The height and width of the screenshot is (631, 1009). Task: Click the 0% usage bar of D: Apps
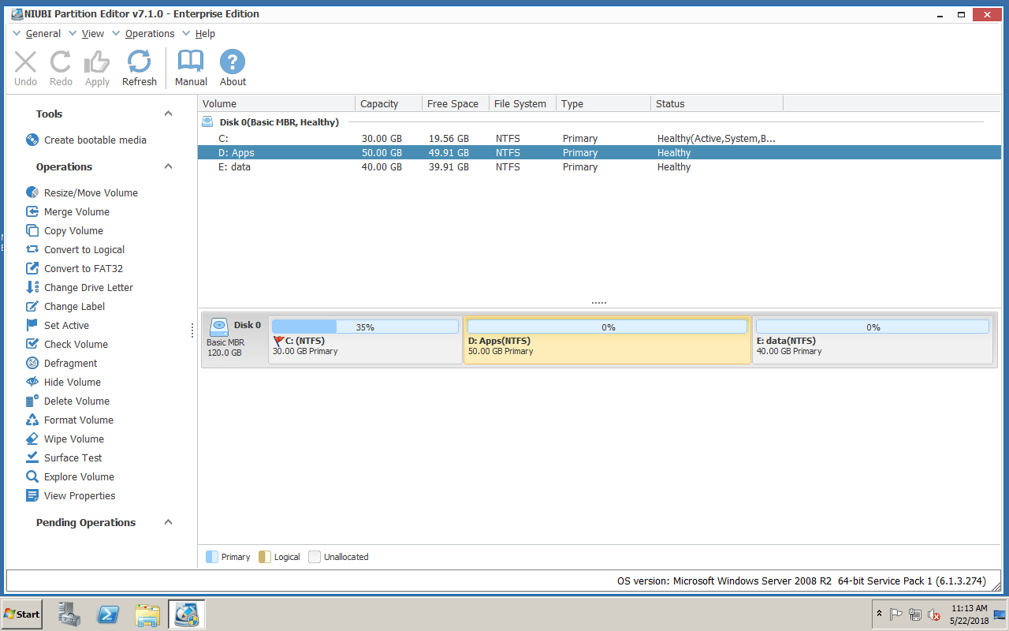(x=608, y=327)
